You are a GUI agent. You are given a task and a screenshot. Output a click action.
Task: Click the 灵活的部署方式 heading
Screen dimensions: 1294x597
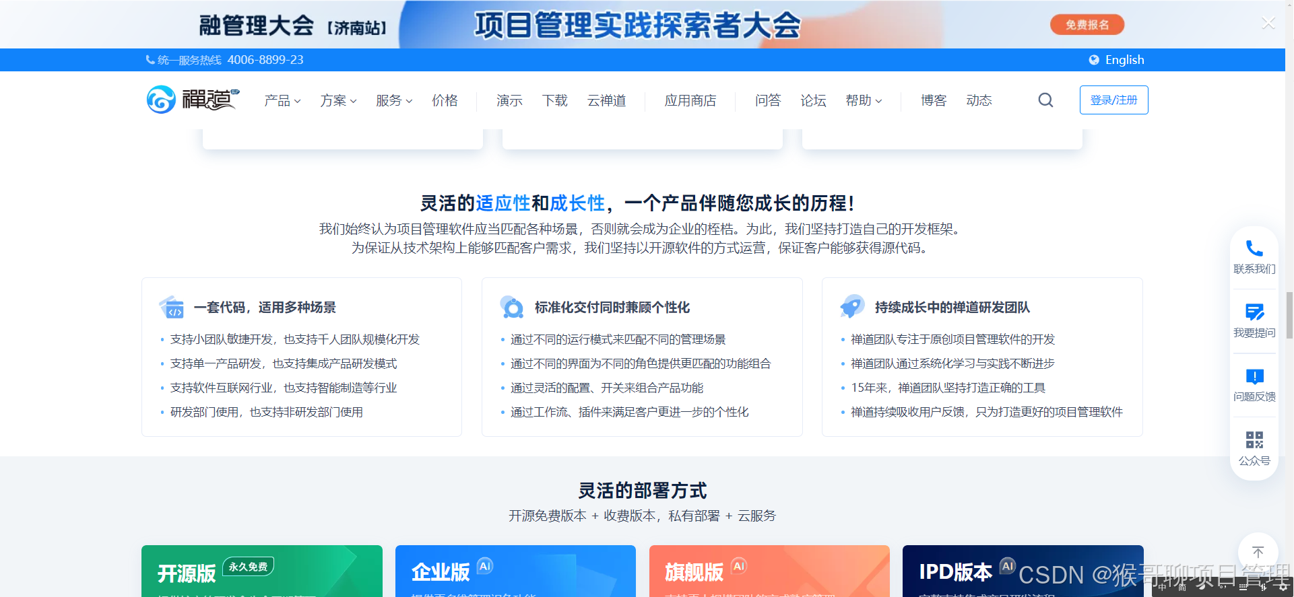coord(643,491)
